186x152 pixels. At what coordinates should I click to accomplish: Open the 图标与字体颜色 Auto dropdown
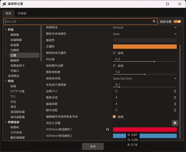click(x=145, y=34)
